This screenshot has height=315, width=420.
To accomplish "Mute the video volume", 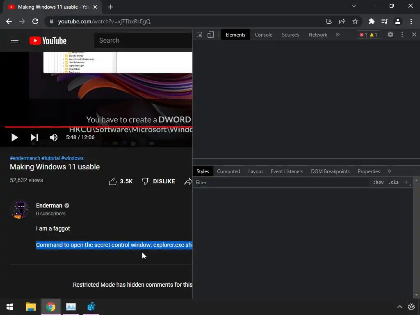I will (x=54, y=137).
